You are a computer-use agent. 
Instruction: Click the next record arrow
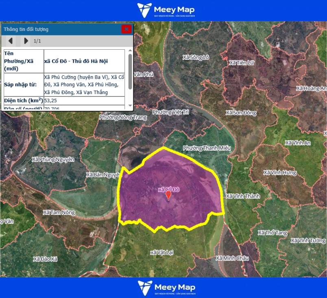(x=26, y=41)
